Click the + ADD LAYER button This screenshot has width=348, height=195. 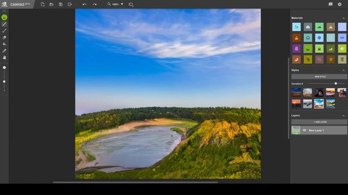pyautogui.click(x=319, y=122)
